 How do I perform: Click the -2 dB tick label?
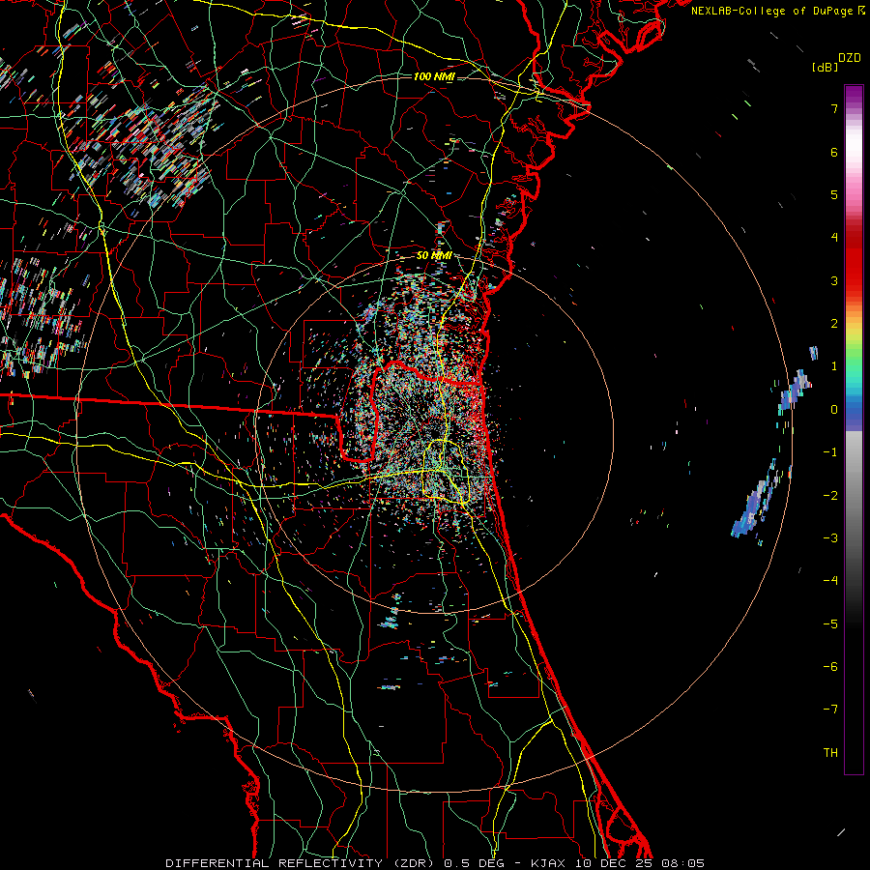830,495
